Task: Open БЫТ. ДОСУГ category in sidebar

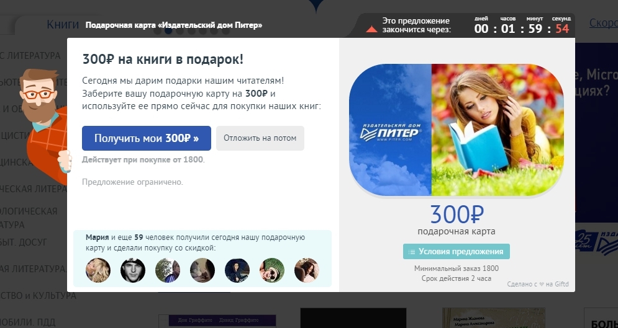Action: point(24,242)
